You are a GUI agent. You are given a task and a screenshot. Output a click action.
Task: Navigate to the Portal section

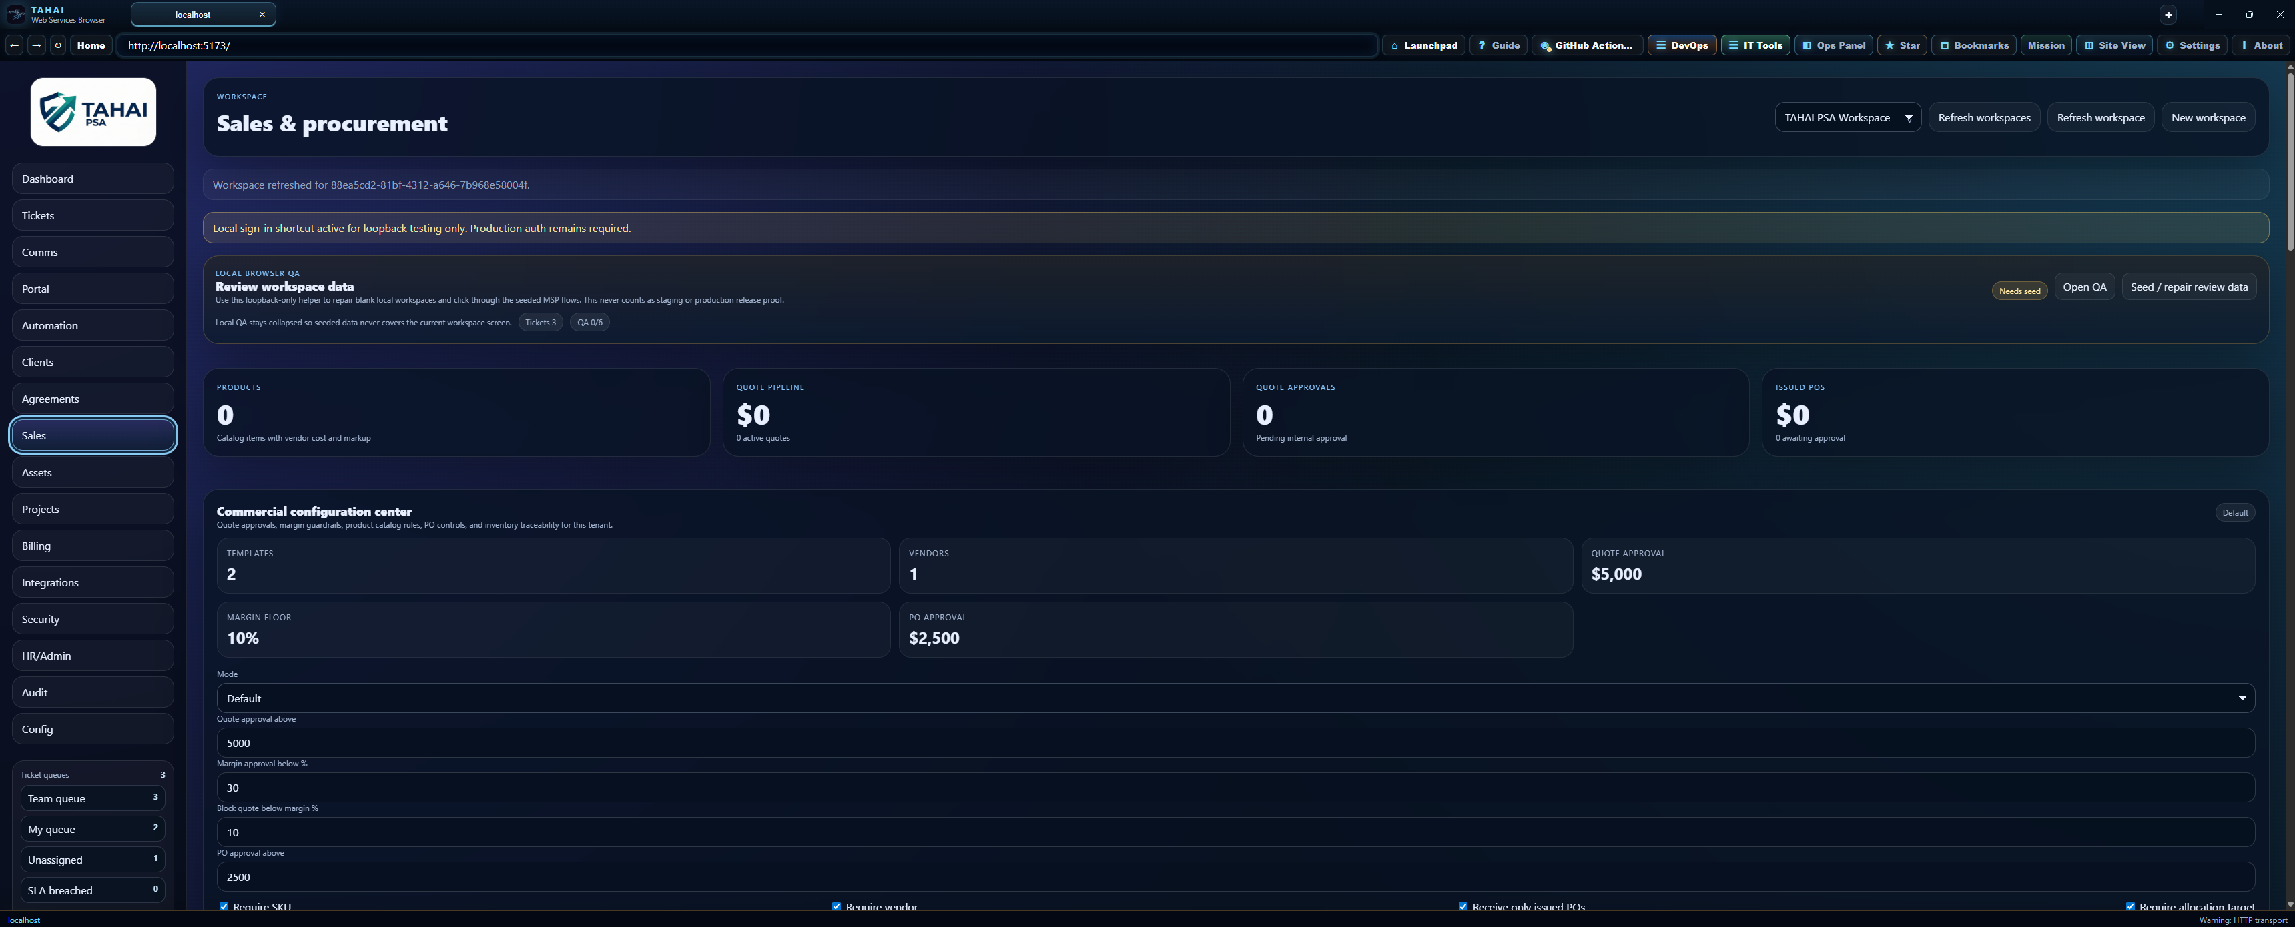pos(93,289)
